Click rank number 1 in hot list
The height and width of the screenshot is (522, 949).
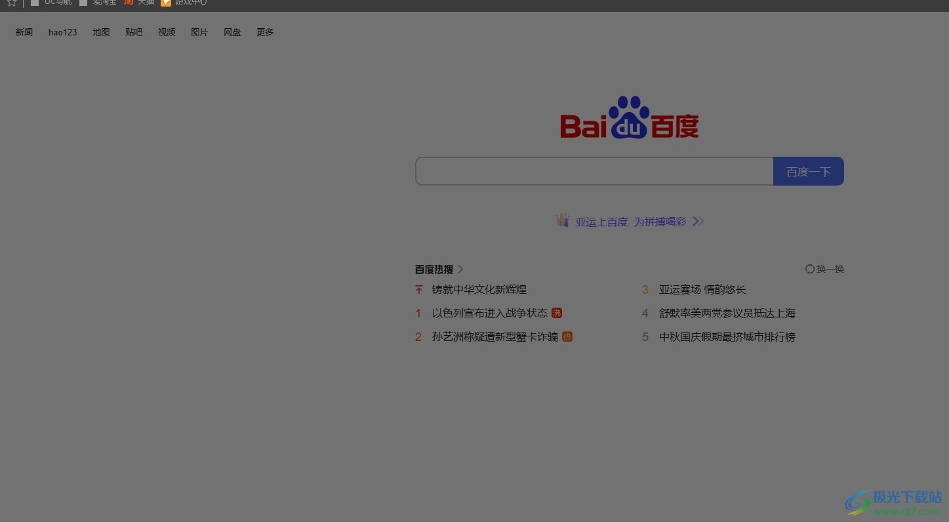click(x=418, y=313)
